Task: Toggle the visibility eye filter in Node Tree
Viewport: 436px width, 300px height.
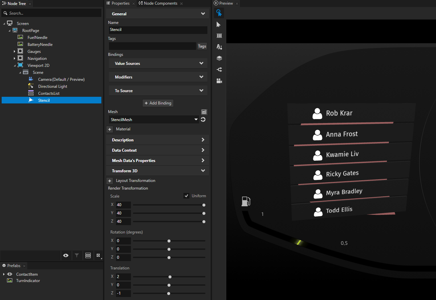Action: [66, 255]
